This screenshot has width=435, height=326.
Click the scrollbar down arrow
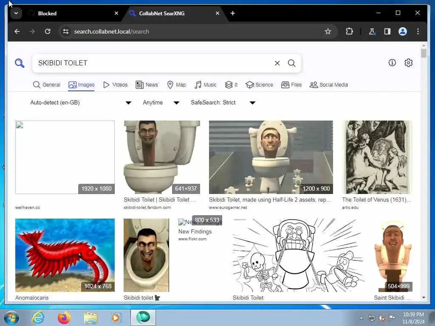coord(424,298)
